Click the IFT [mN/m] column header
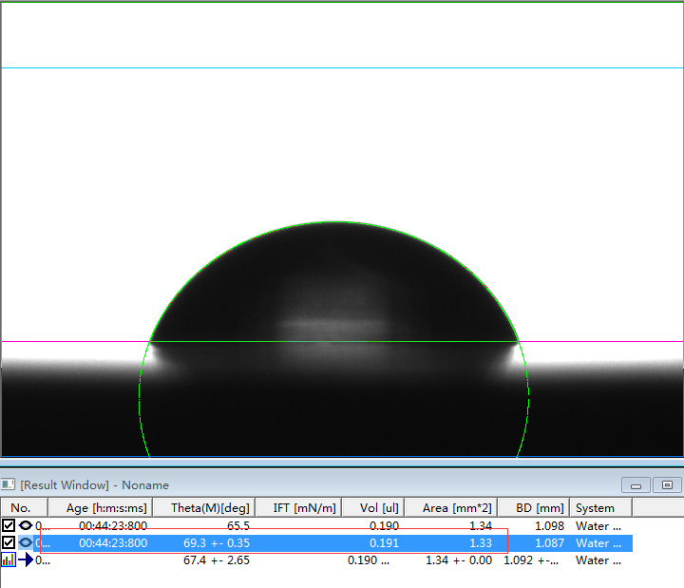This screenshot has width=684, height=588. click(298, 508)
